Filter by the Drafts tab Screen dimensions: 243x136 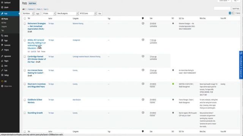[39, 9]
